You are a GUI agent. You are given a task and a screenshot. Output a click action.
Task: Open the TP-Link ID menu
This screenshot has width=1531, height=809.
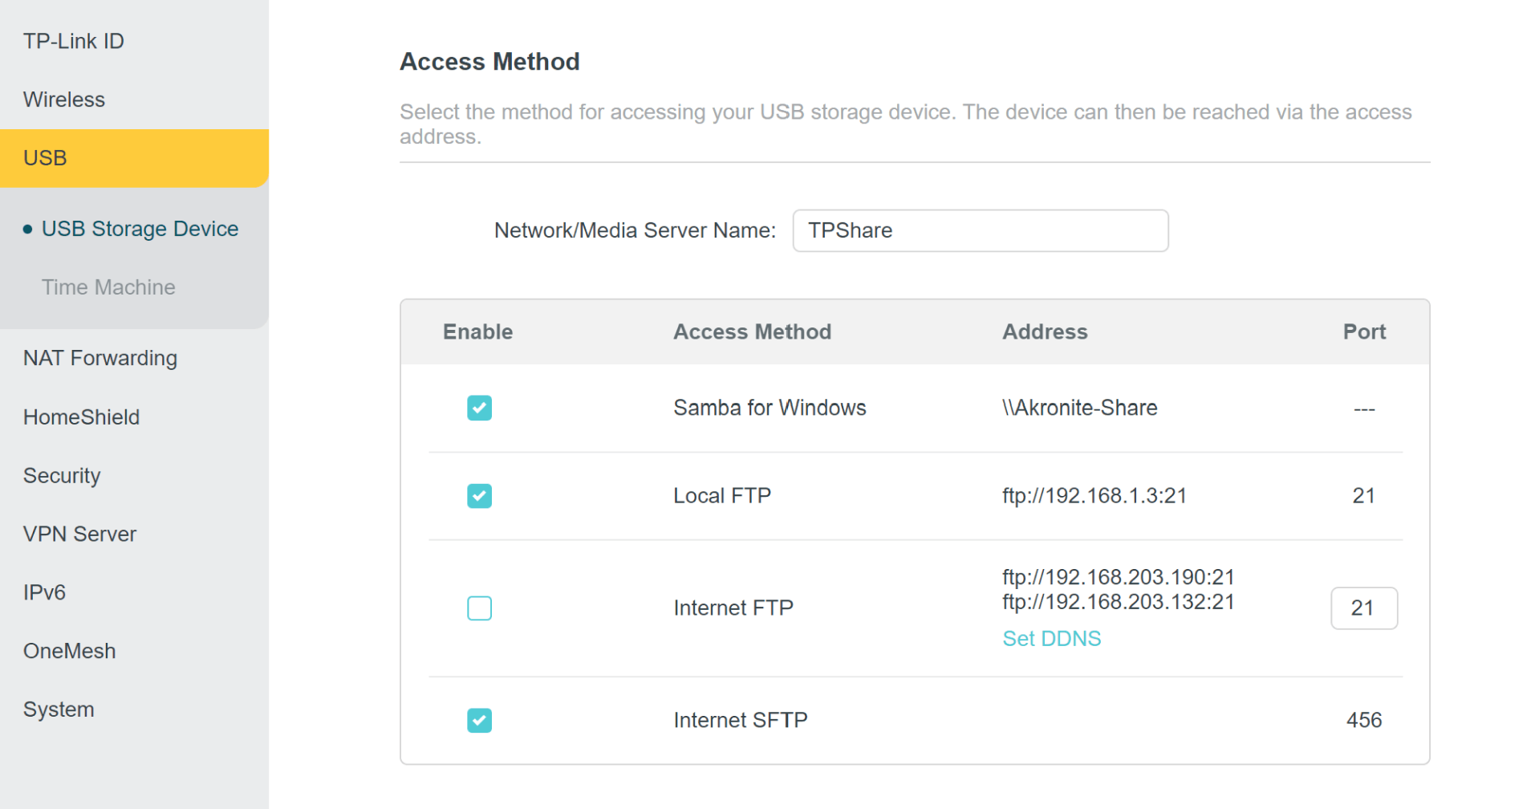tap(74, 41)
